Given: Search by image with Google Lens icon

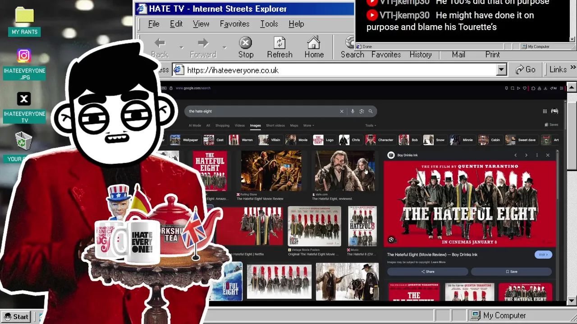Looking at the screenshot, I should (362, 111).
